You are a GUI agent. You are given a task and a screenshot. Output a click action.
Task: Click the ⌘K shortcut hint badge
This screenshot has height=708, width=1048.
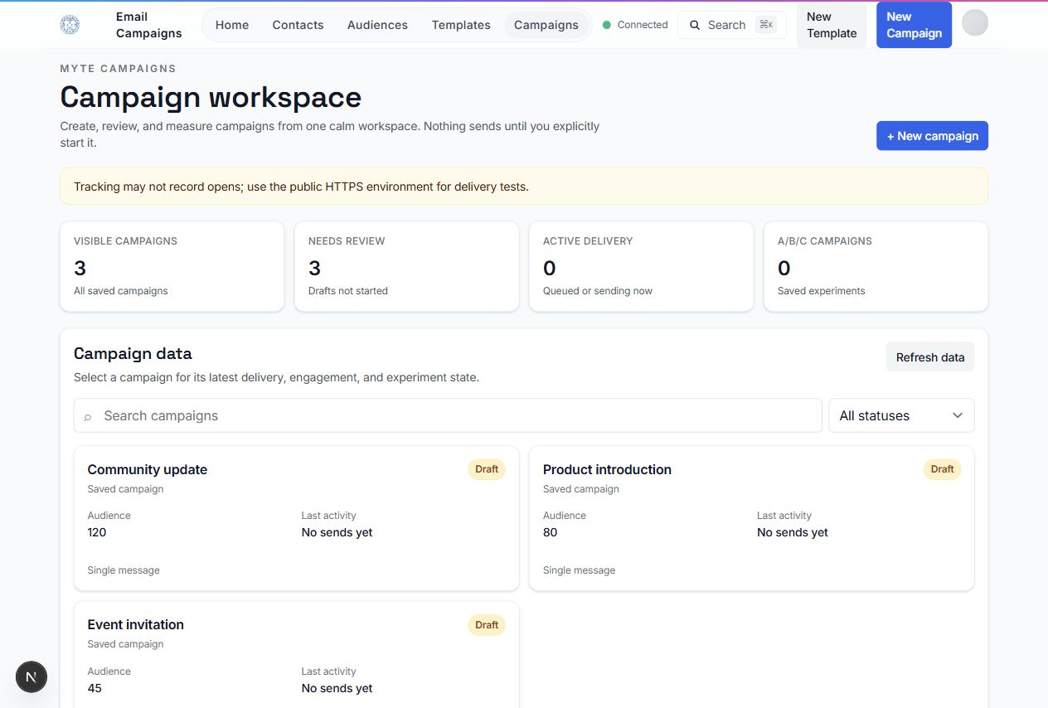pyautogui.click(x=766, y=25)
